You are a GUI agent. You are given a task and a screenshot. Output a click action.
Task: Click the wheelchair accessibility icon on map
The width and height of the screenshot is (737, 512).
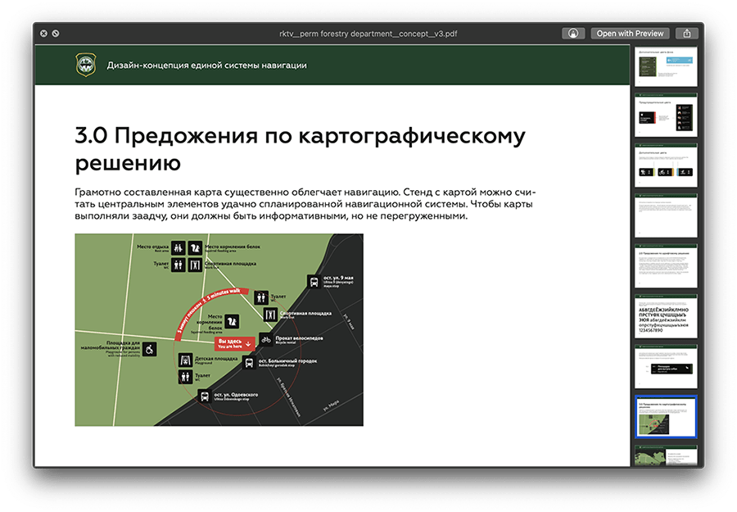(x=151, y=349)
